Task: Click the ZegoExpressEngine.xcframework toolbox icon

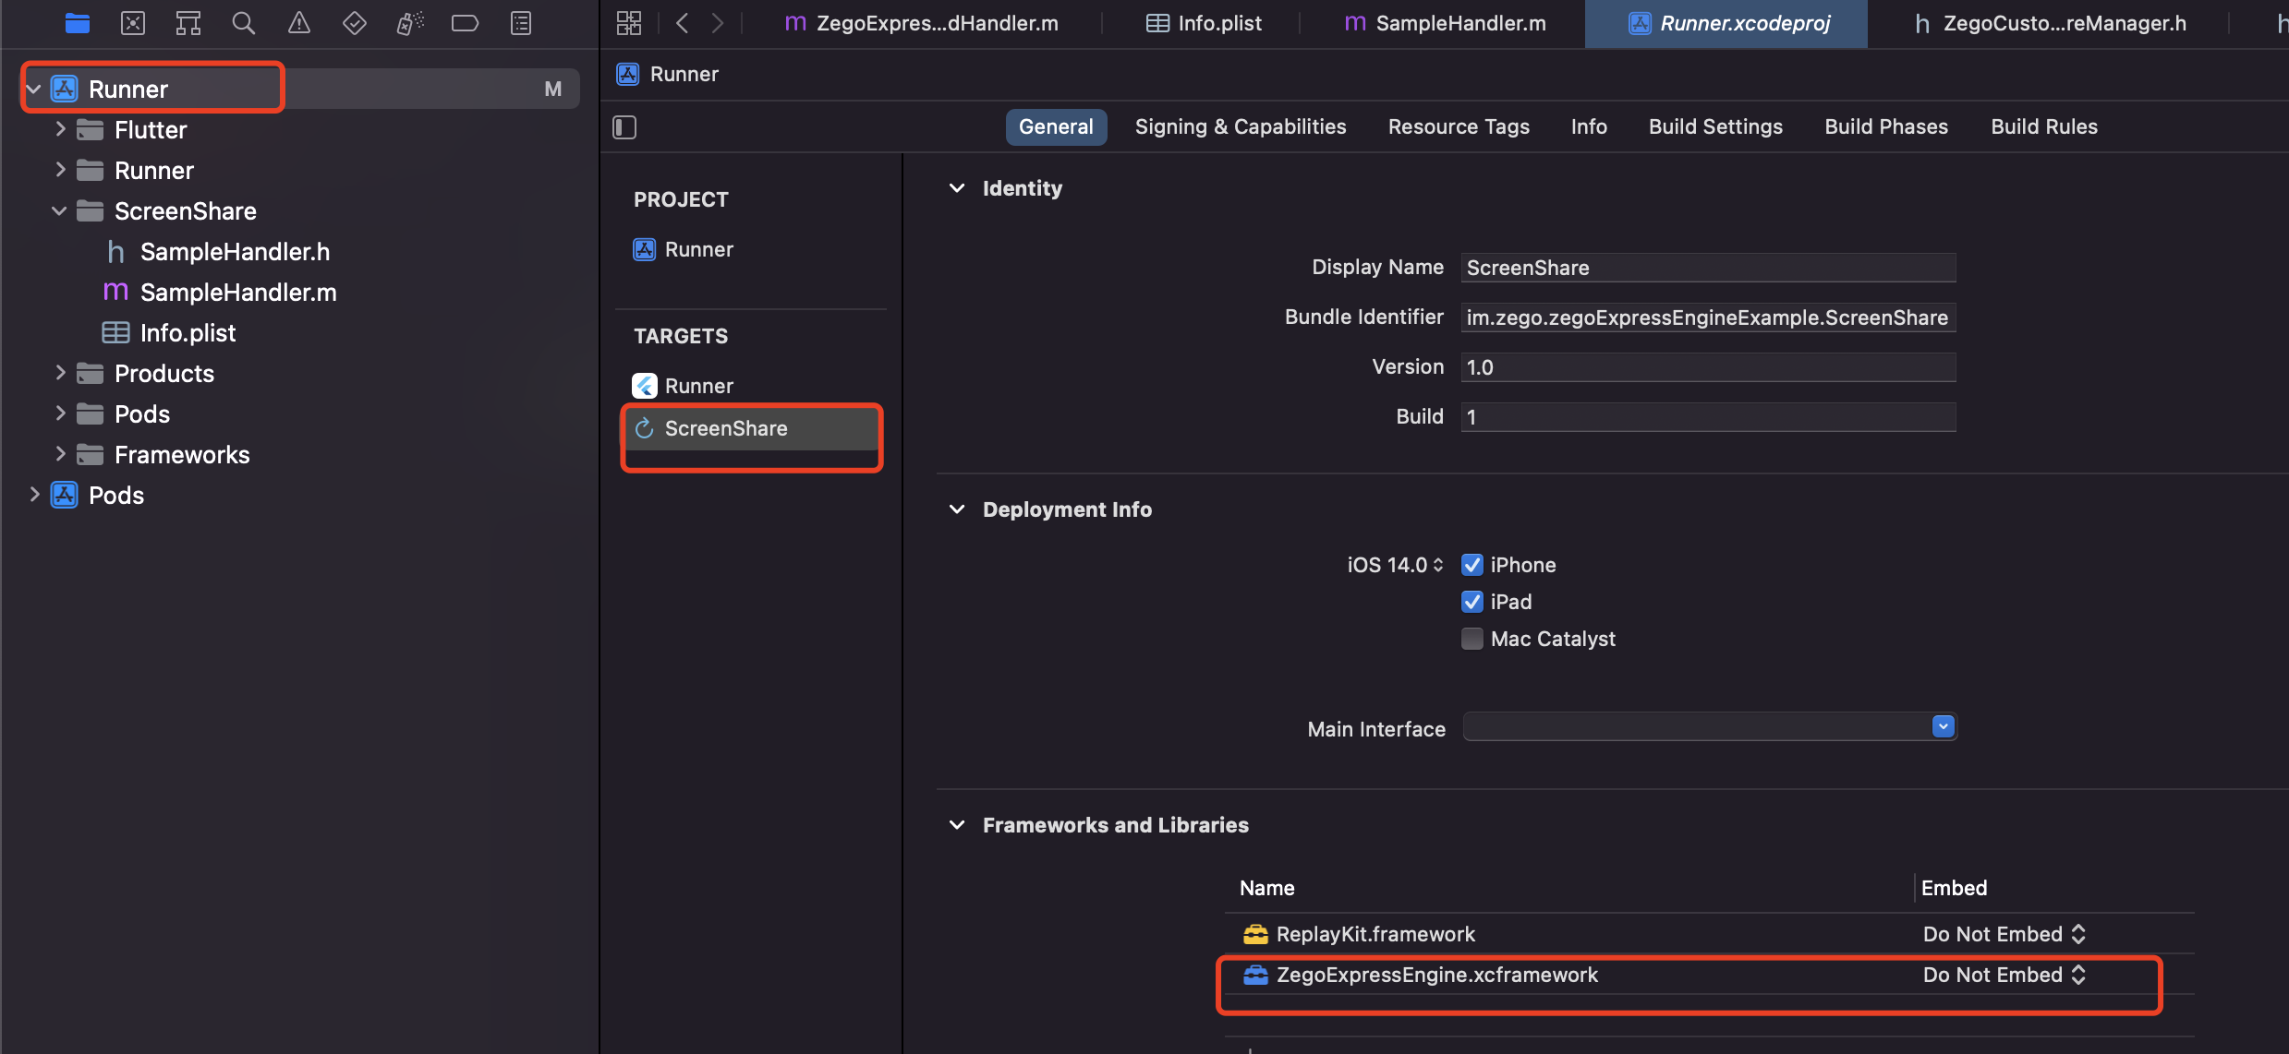Action: tap(1255, 975)
